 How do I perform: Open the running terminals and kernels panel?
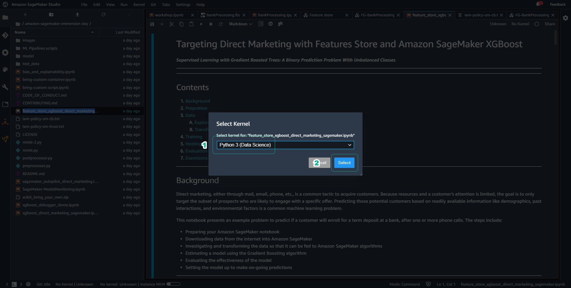(x=5, y=53)
